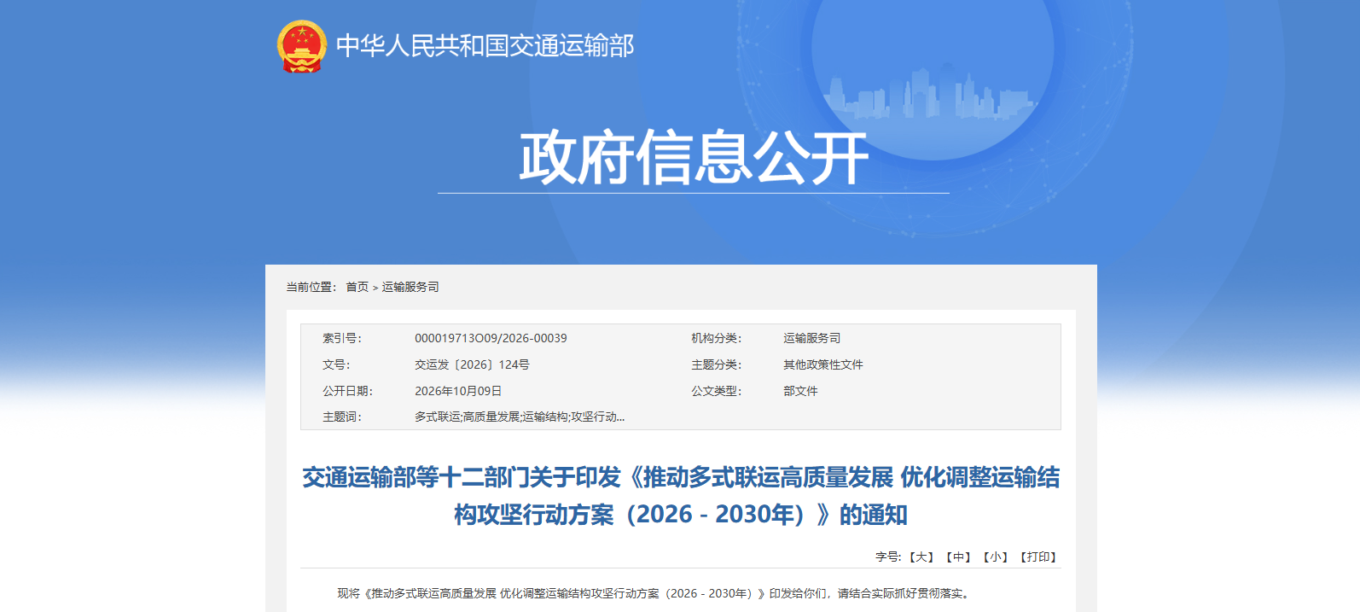Click the 当前位置 label
The image size is (1360, 612).
(311, 287)
